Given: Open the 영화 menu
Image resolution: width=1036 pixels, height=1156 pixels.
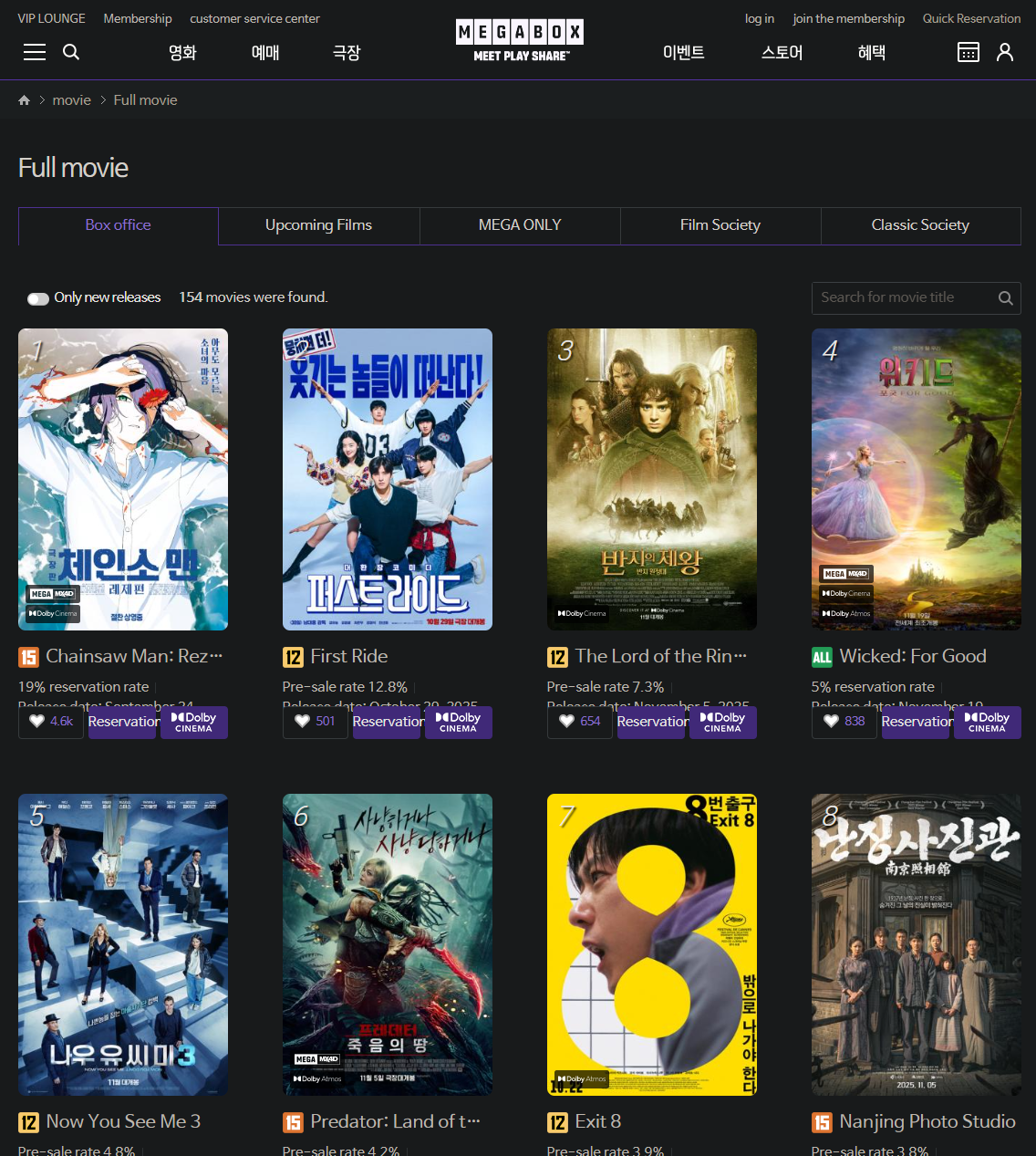Looking at the screenshot, I should click(182, 53).
